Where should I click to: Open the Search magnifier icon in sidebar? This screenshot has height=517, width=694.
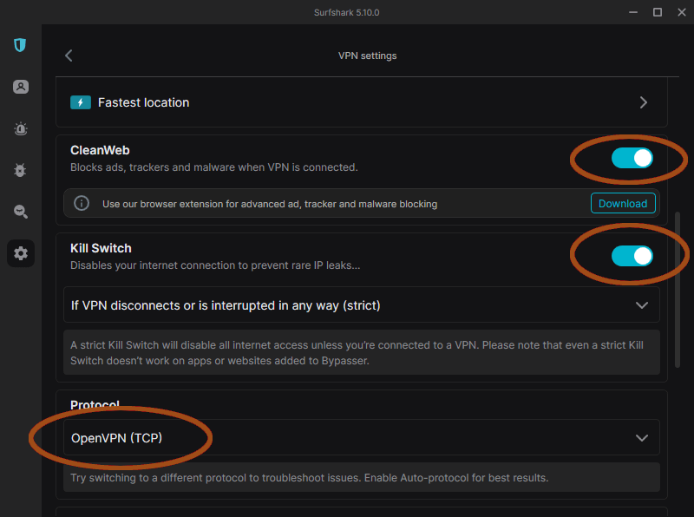(20, 212)
